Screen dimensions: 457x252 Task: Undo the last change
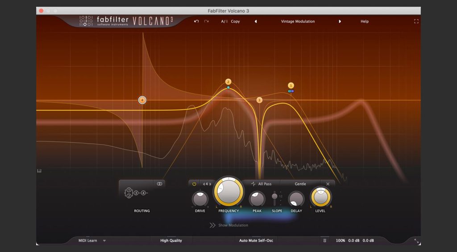196,21
